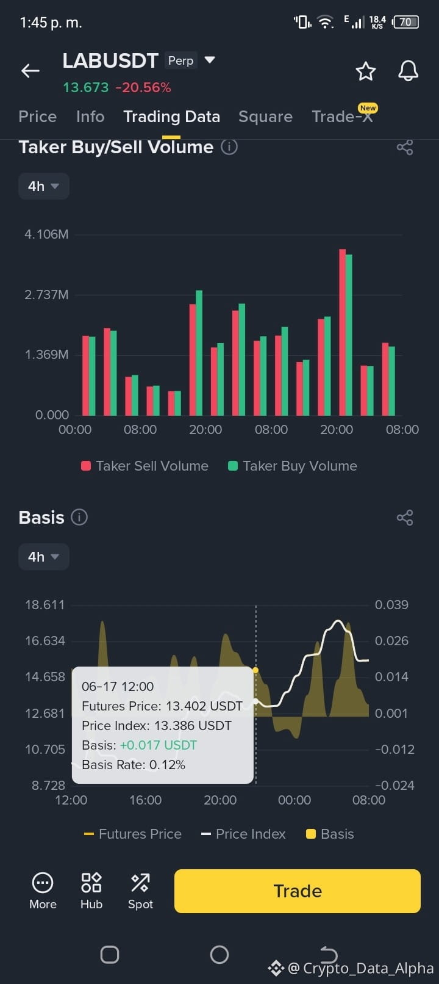
Task: Open price alerts via the bell icon
Action: pos(409,71)
